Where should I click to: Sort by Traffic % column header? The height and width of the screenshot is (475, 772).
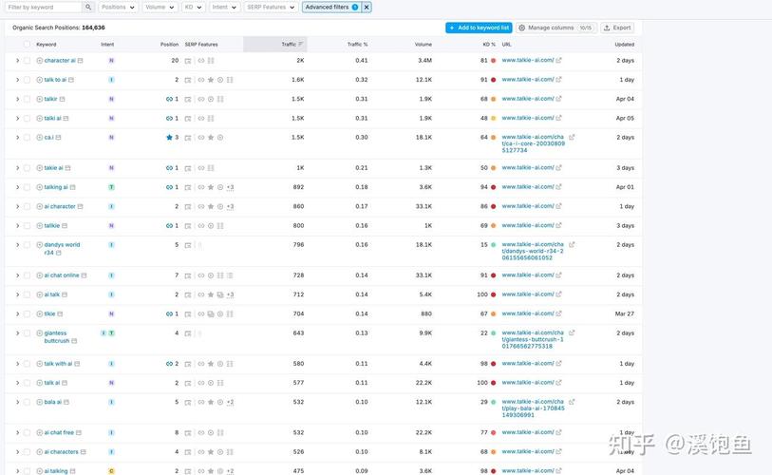click(x=357, y=45)
